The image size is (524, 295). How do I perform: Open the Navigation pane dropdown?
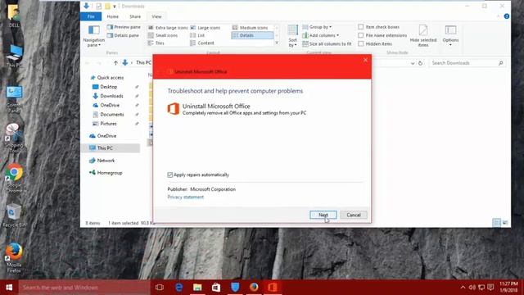94,36
